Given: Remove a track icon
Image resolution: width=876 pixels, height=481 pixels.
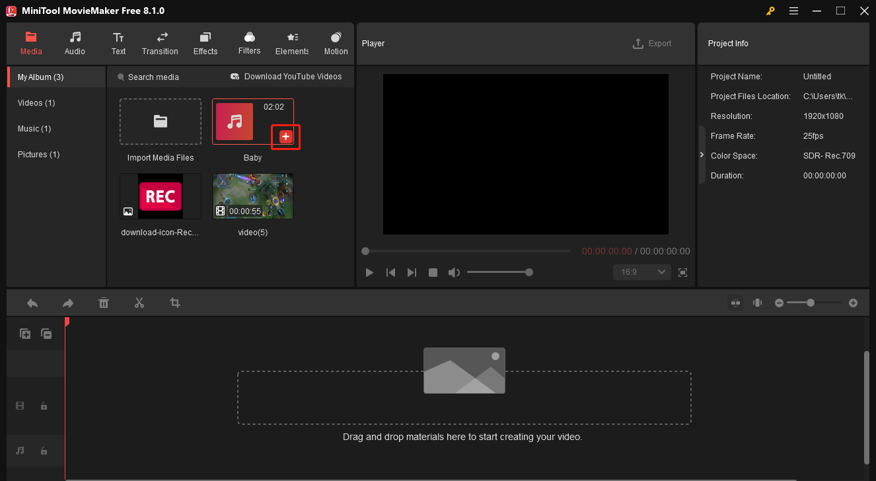Looking at the screenshot, I should tap(46, 334).
